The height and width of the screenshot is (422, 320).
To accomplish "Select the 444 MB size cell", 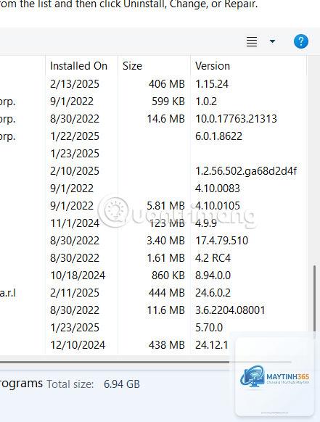I will click(x=167, y=293).
